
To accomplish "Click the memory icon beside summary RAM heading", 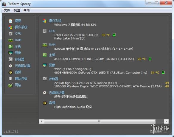I will [45, 45].
